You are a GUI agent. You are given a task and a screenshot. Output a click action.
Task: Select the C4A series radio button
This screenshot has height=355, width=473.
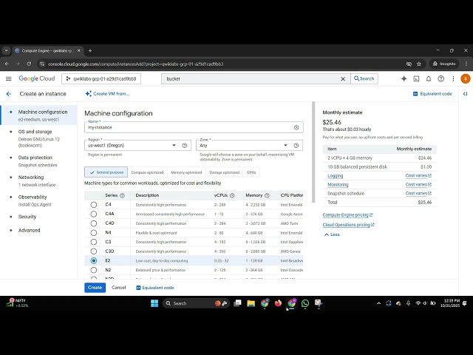coord(94,214)
